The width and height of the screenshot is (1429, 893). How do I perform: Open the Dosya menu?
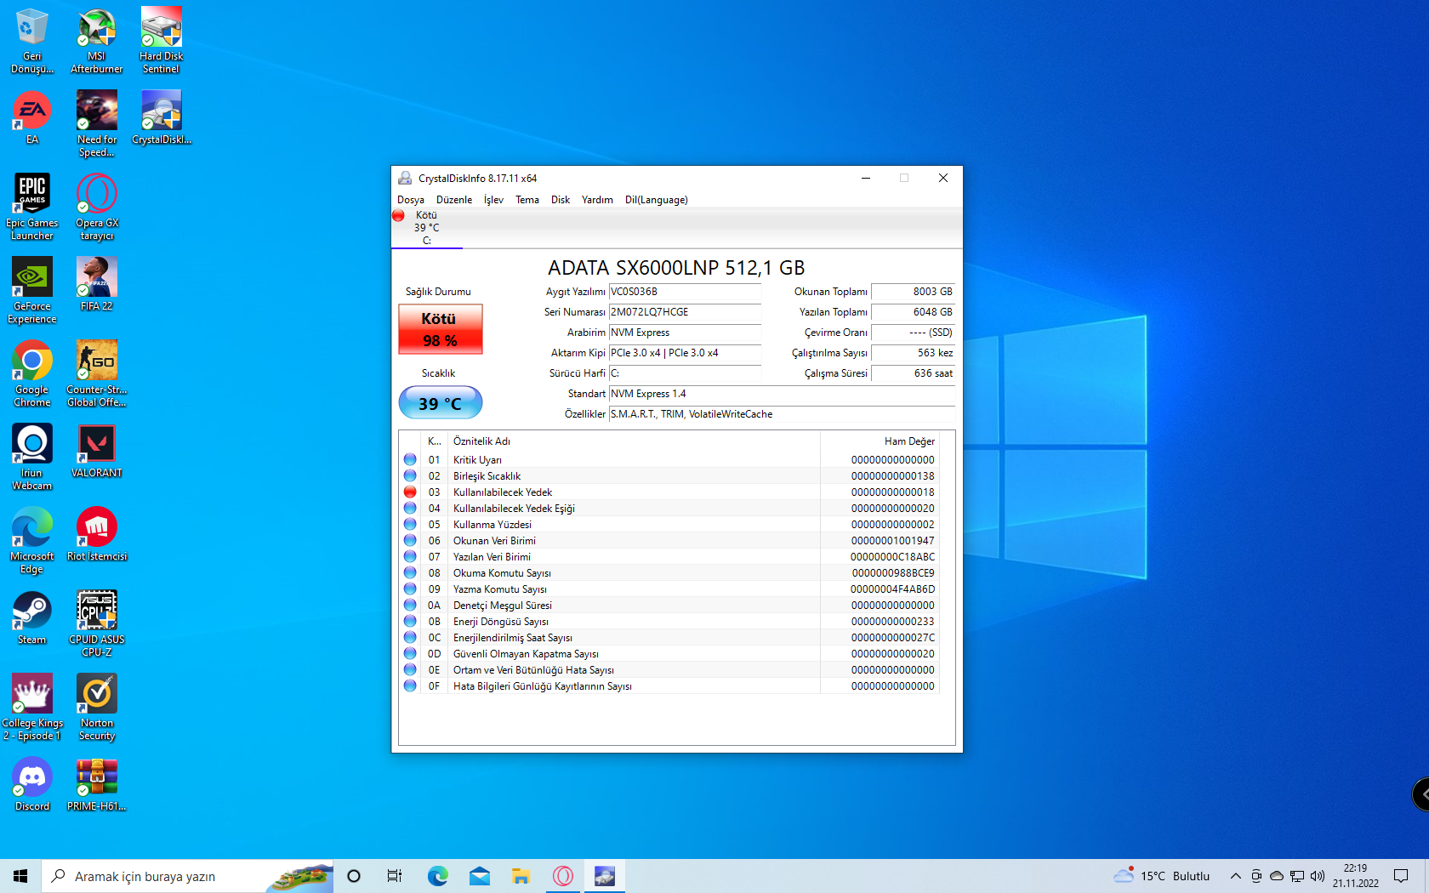coord(410,200)
